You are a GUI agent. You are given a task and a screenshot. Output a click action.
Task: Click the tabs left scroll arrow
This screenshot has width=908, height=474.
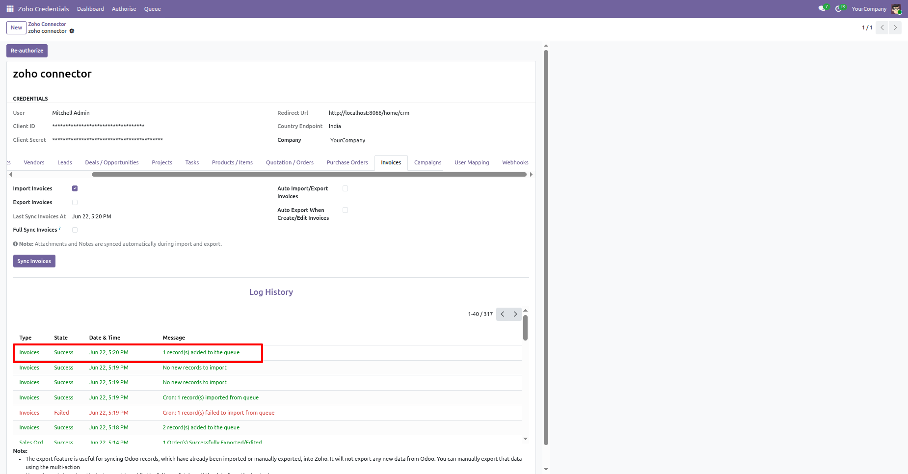point(10,174)
